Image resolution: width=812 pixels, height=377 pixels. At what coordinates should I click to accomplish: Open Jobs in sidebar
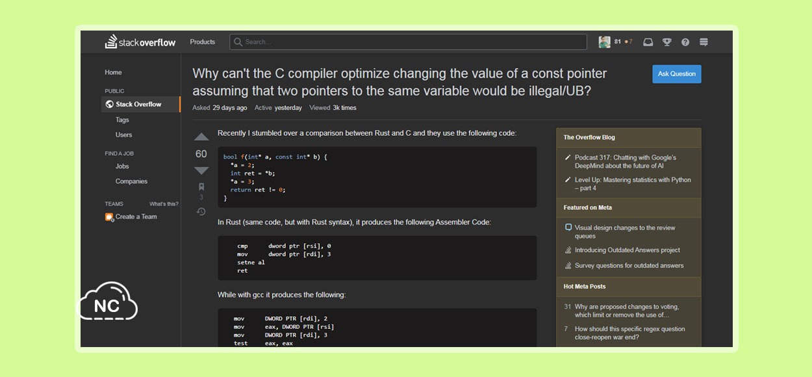pyautogui.click(x=122, y=166)
